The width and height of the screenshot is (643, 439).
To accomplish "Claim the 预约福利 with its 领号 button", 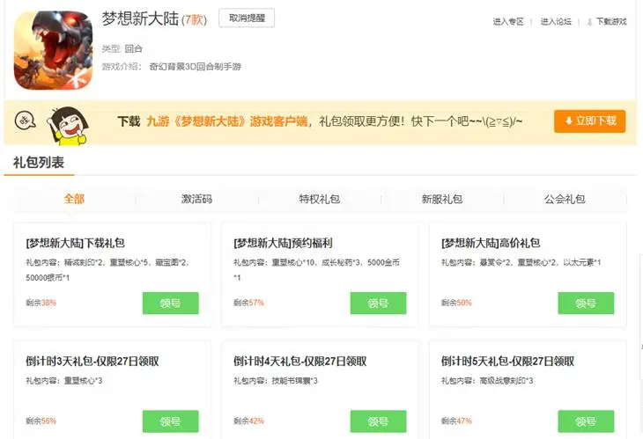I will click(378, 303).
